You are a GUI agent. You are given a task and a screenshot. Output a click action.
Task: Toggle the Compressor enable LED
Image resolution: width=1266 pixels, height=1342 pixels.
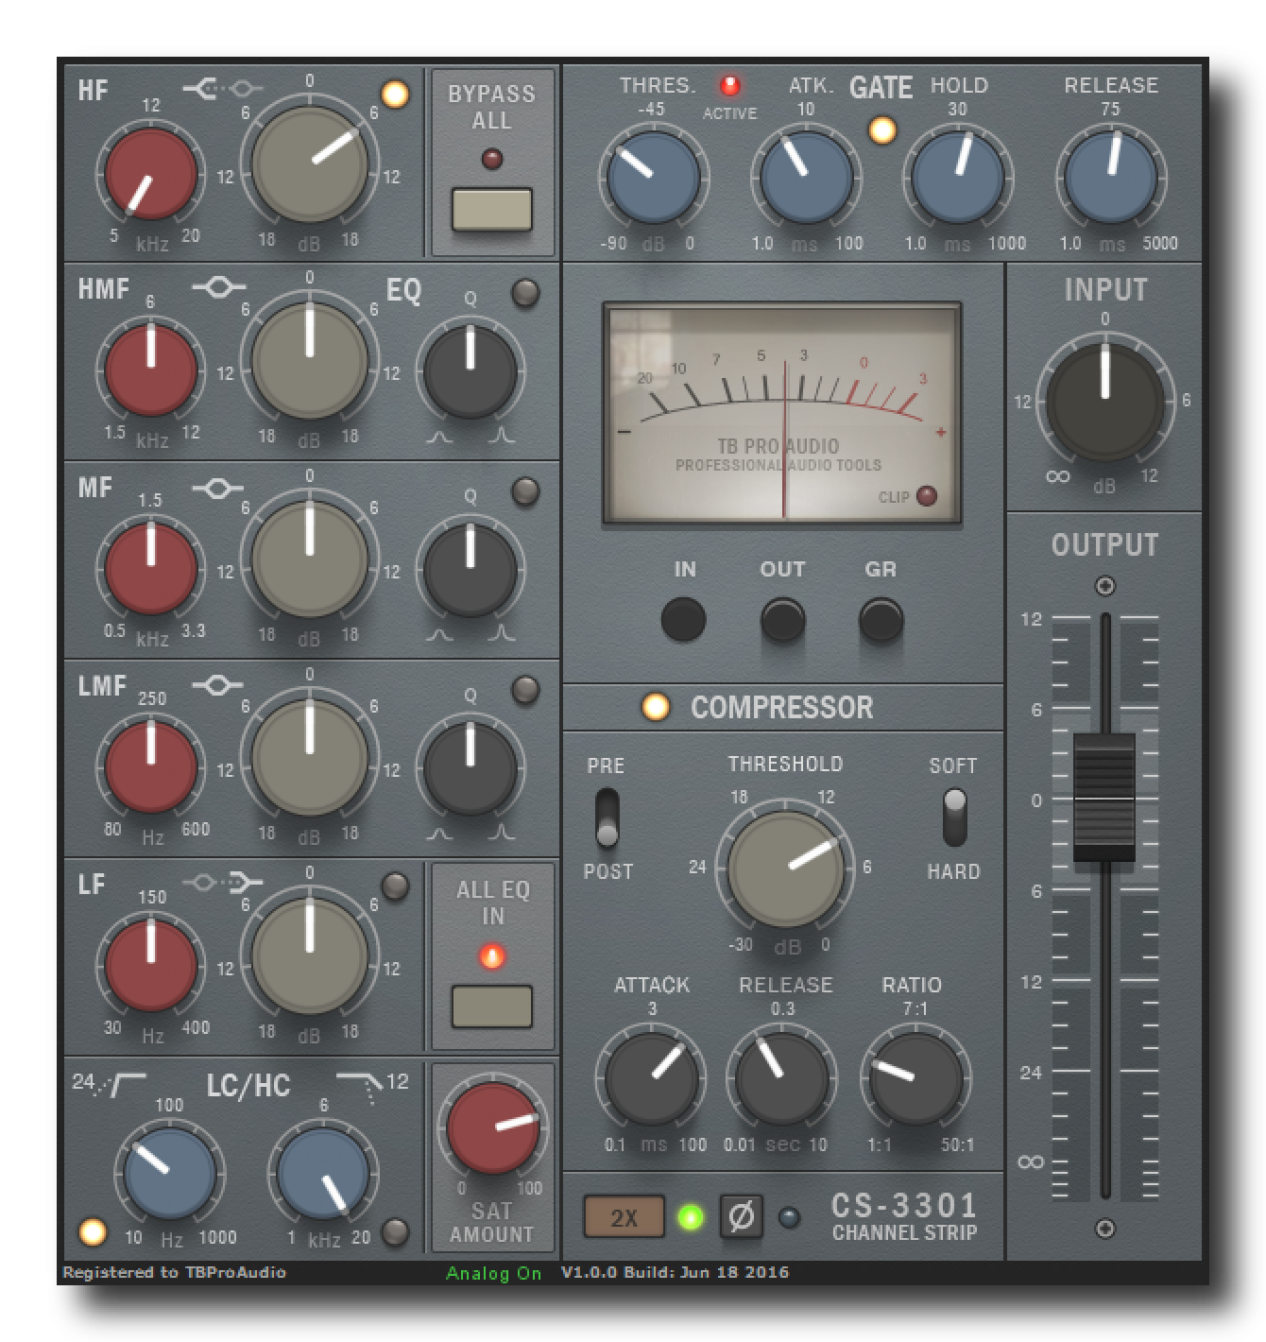(x=655, y=707)
